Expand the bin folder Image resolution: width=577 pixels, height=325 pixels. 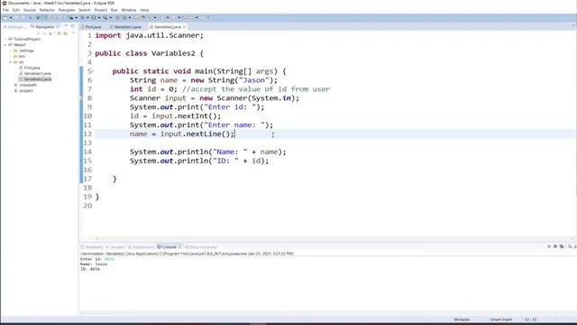10,56
